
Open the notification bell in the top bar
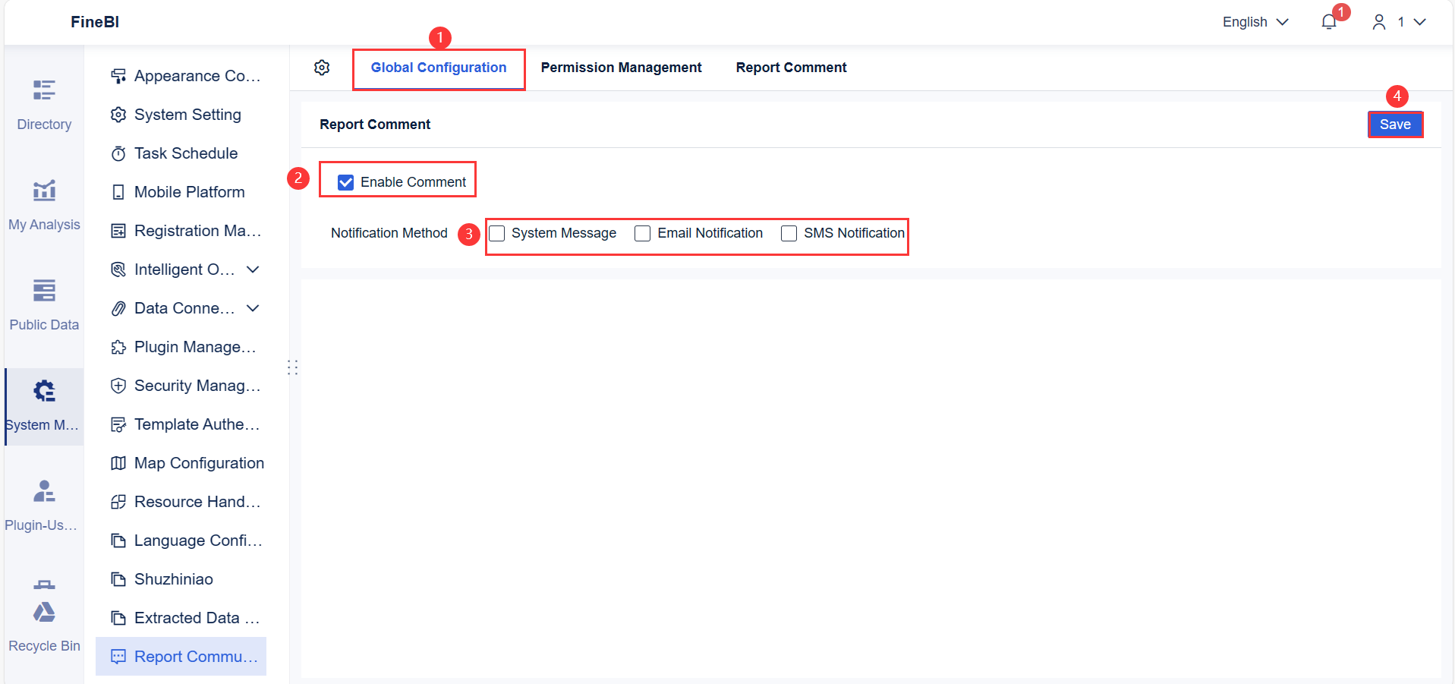tap(1327, 21)
